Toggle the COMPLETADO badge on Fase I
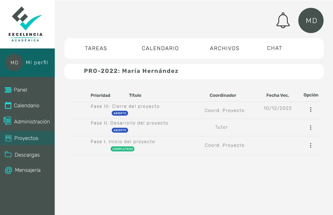The image size is (333, 215). coord(123,149)
